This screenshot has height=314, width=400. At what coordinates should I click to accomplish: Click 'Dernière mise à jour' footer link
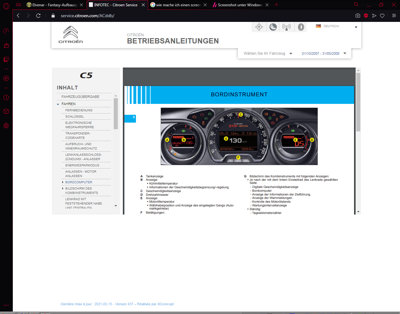tap(117, 304)
